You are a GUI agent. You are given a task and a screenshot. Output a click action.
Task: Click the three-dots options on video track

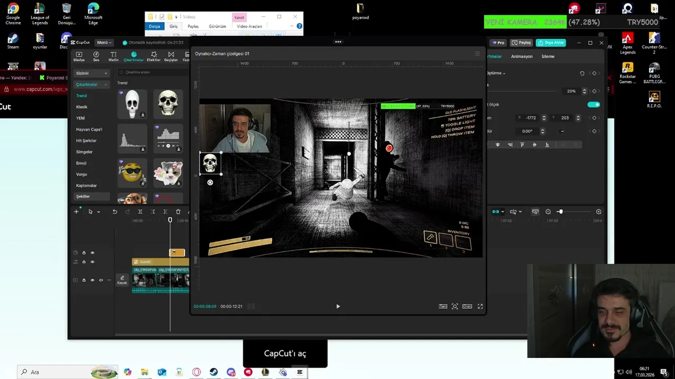[109, 280]
